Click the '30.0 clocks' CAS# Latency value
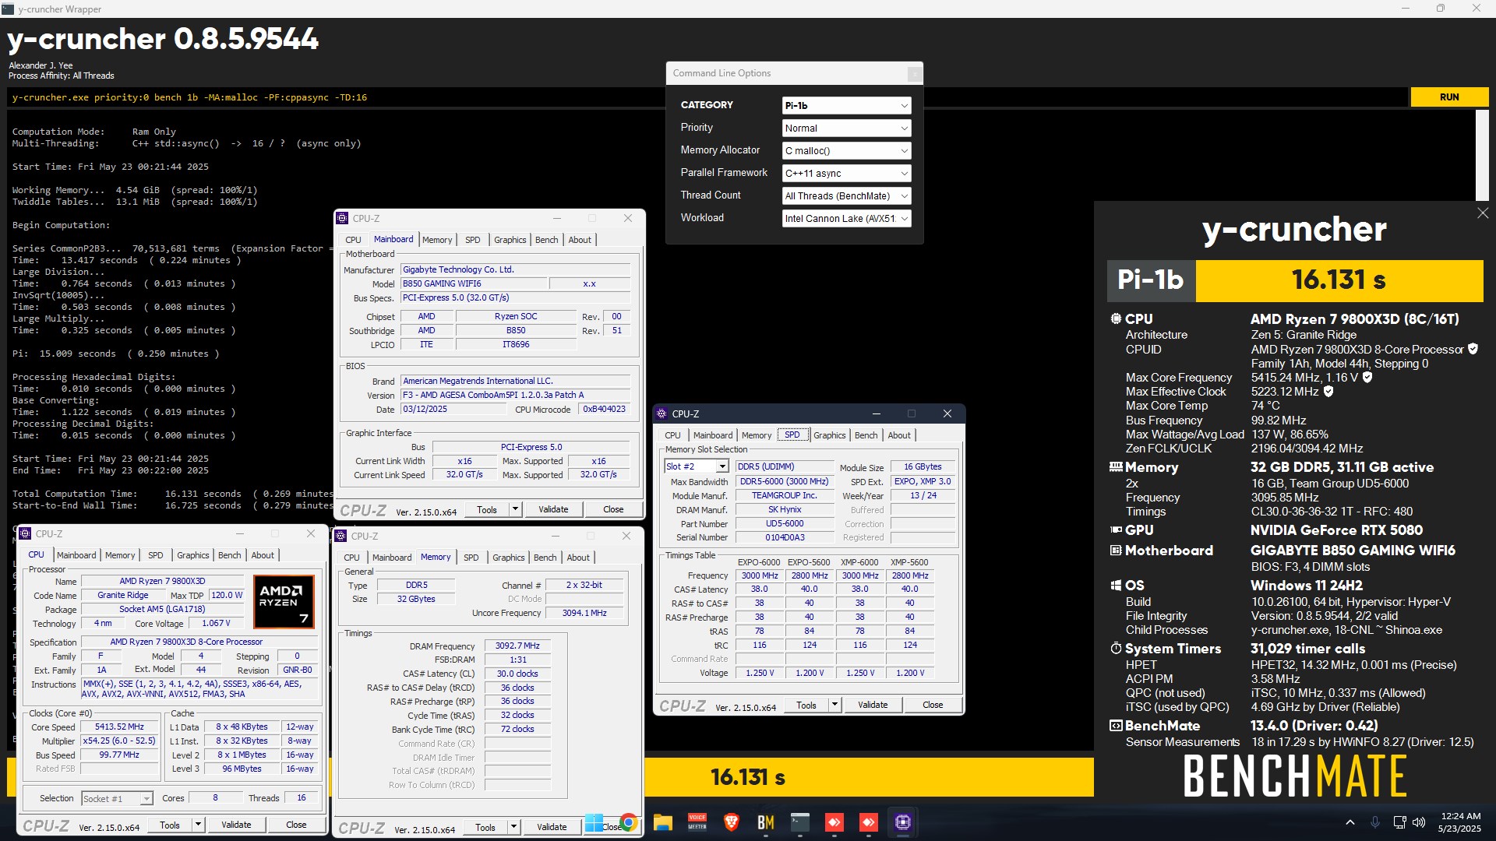The image size is (1496, 841). tap(517, 674)
